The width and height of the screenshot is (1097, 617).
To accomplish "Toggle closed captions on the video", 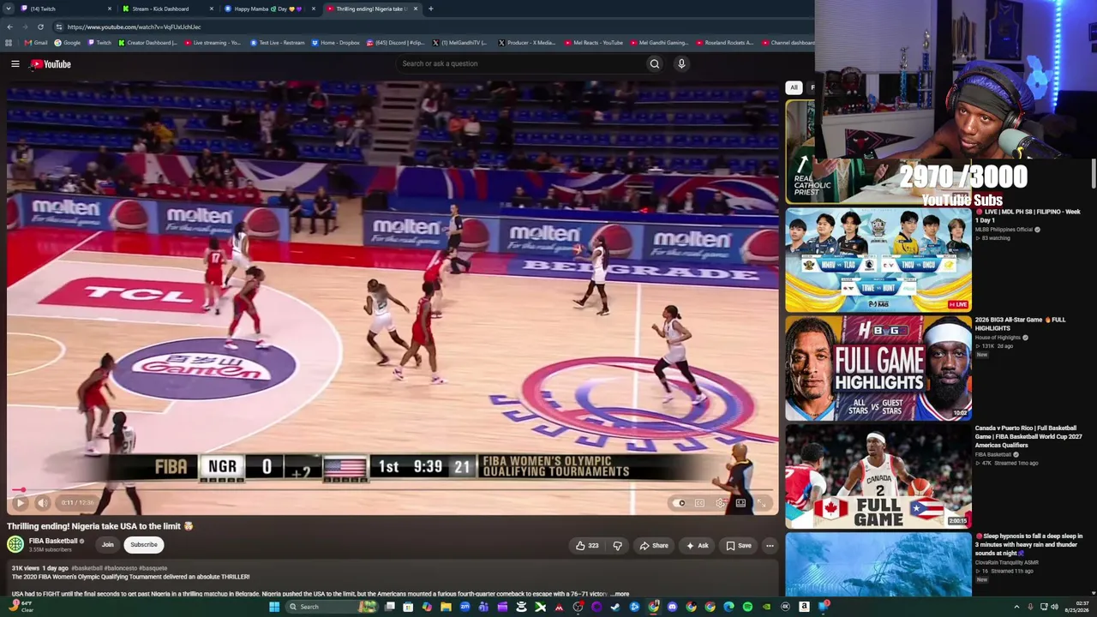I will [699, 503].
